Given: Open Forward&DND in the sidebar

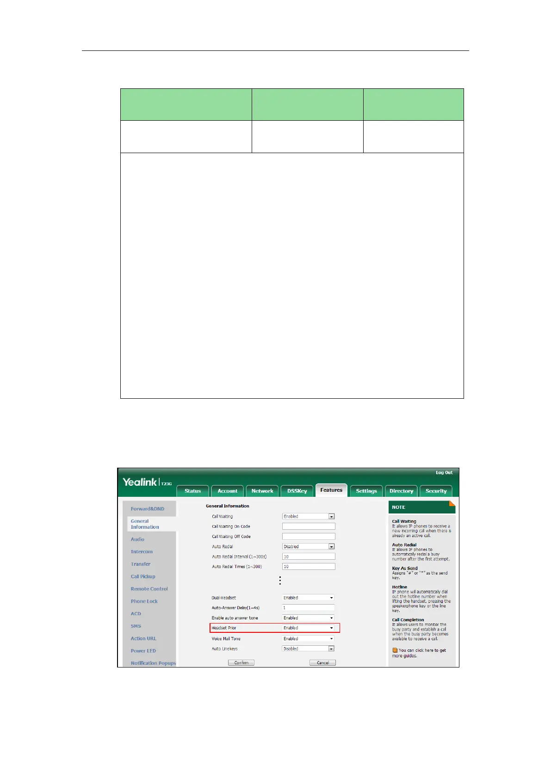Looking at the screenshot, I should 148,509.
